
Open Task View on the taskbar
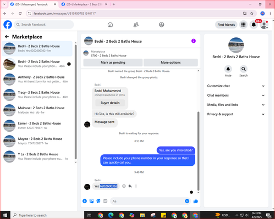click(89, 215)
